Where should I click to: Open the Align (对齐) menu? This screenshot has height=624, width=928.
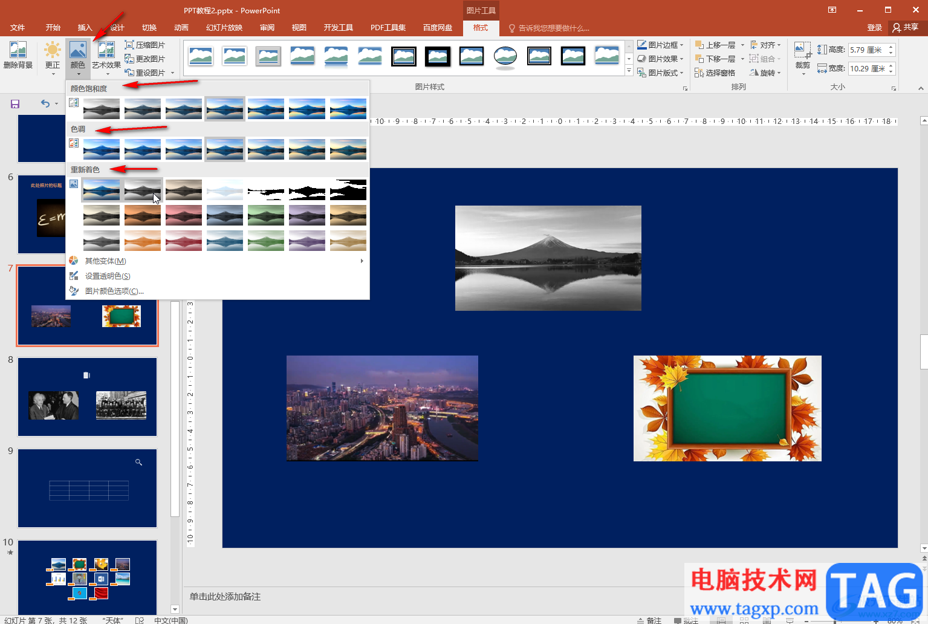tap(765, 45)
